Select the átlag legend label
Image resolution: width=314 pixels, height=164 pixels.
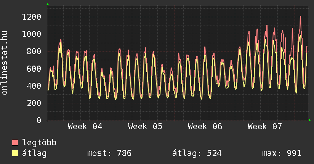click(35, 153)
